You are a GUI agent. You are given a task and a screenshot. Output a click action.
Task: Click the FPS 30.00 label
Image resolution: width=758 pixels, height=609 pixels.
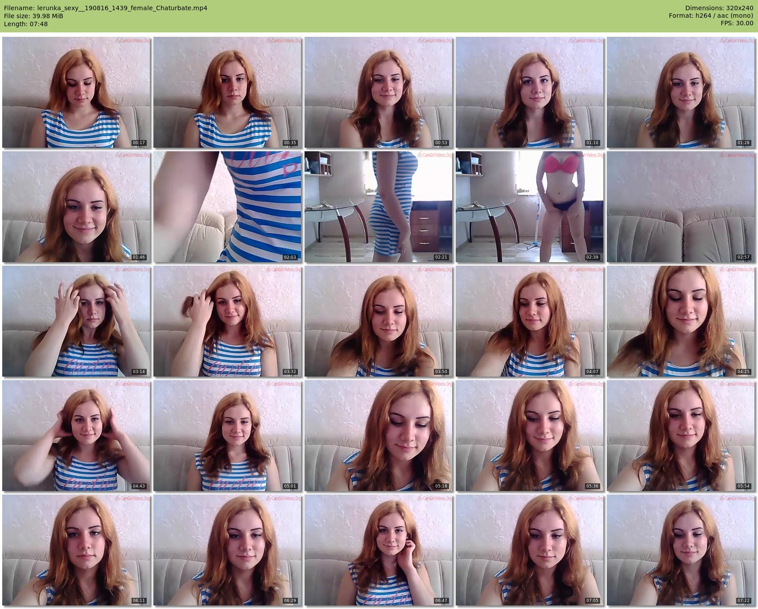[737, 23]
